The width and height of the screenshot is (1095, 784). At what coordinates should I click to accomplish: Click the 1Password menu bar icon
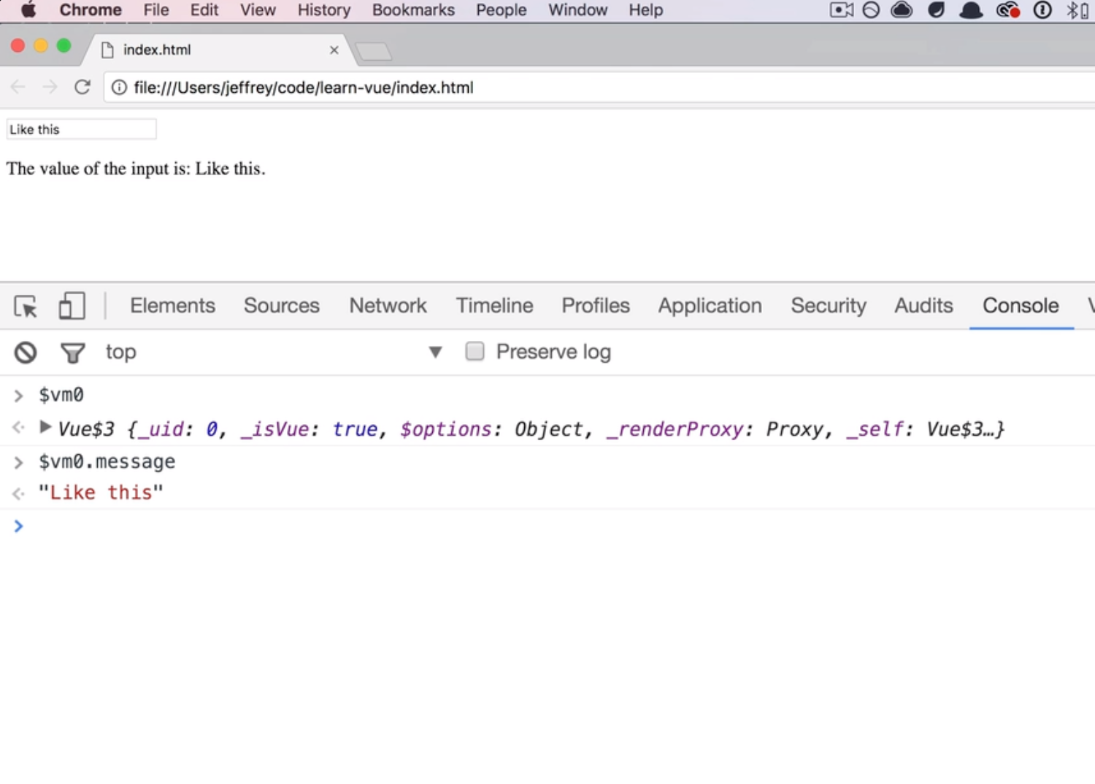(1042, 10)
